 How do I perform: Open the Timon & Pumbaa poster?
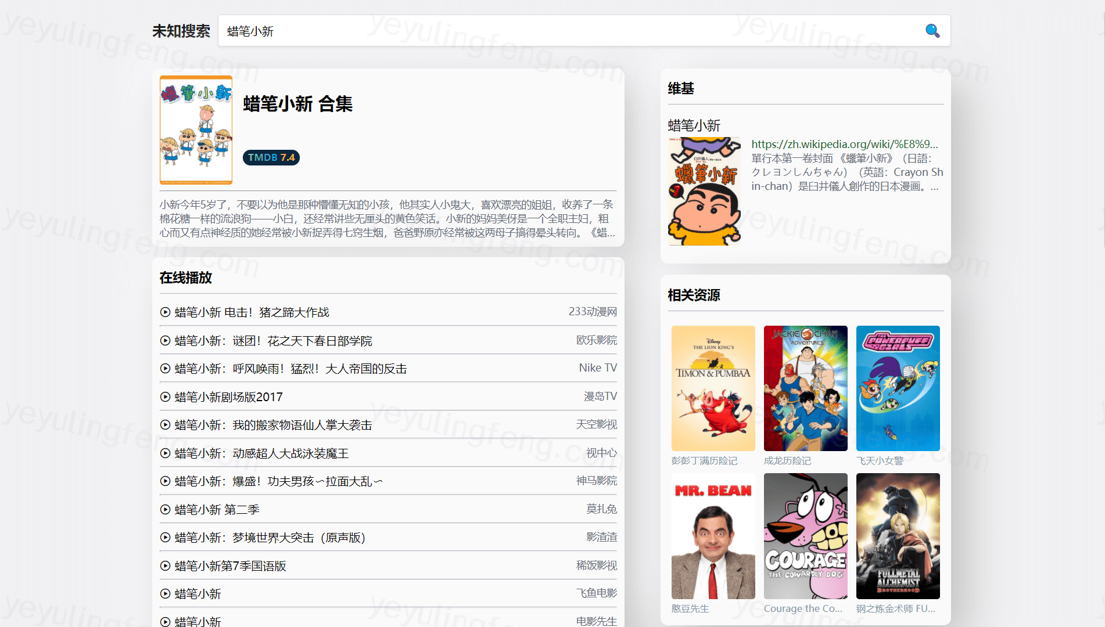point(713,388)
